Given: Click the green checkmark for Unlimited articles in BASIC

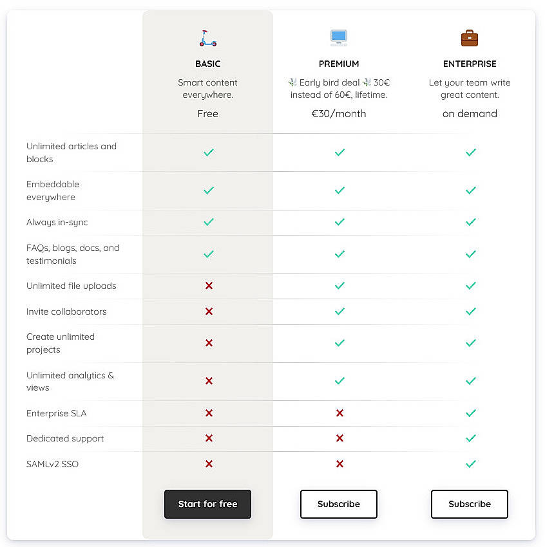Looking at the screenshot, I should pyautogui.click(x=207, y=153).
